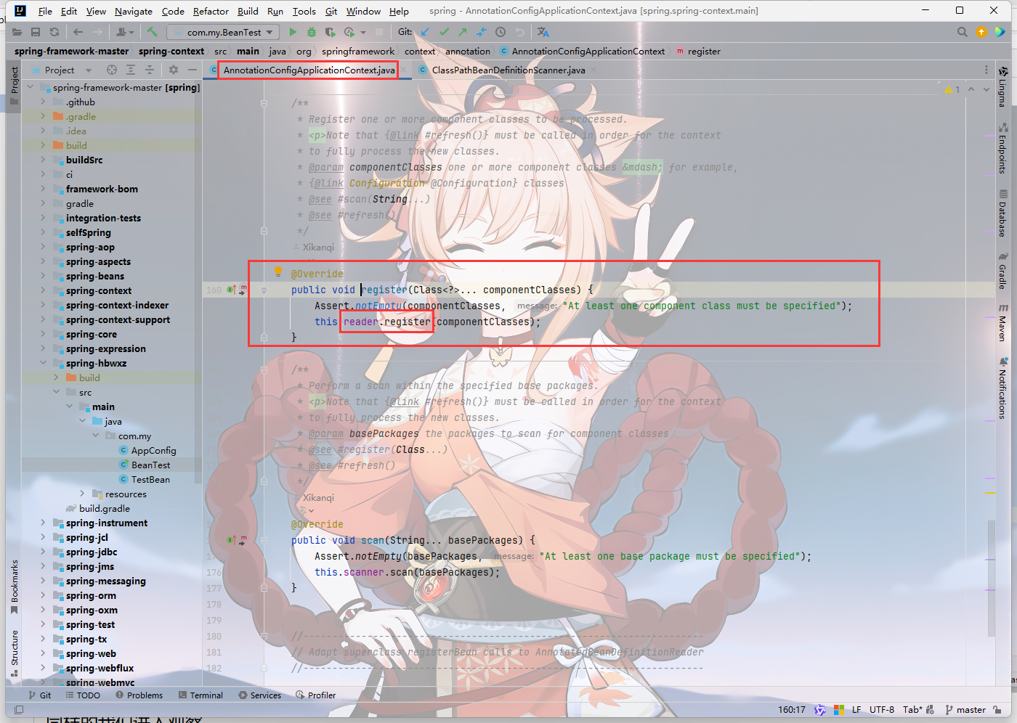Image resolution: width=1017 pixels, height=723 pixels.
Task: Click the UTF-8 encoding in the status bar
Action: click(882, 709)
